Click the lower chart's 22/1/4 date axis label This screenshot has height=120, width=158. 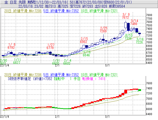click(x=5, y=117)
